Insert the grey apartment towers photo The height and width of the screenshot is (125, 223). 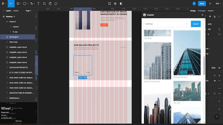(157, 61)
